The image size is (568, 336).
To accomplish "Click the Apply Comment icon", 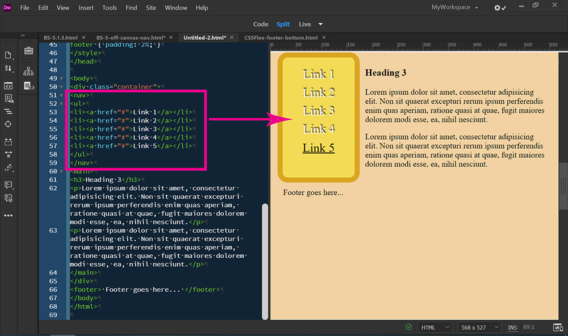I will pyautogui.click(x=7, y=184).
